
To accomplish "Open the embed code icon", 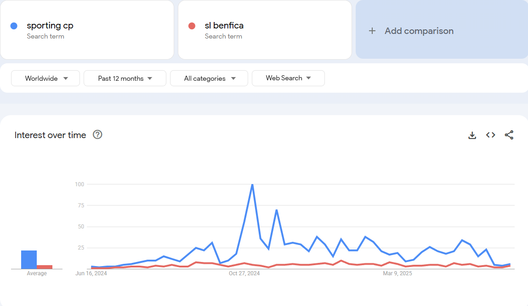I will coord(491,135).
